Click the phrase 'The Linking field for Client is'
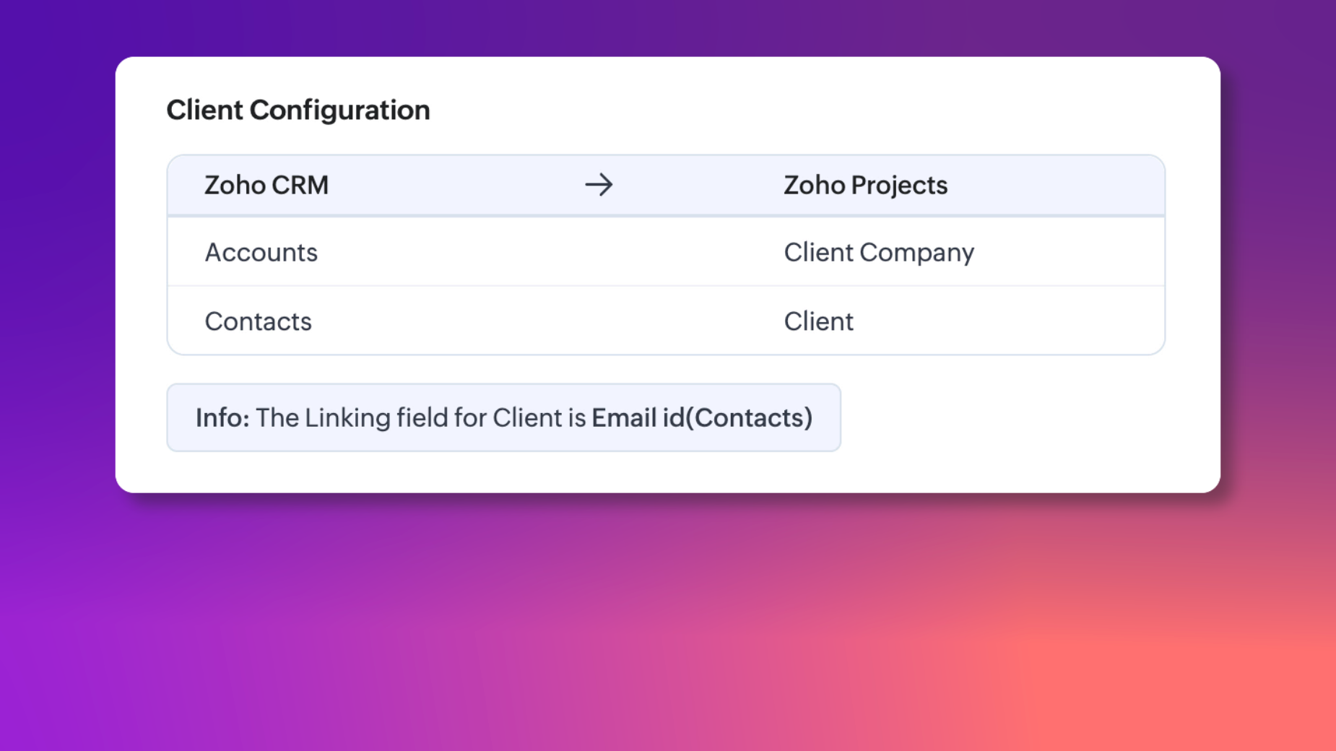This screenshot has width=1336, height=751. pos(420,418)
